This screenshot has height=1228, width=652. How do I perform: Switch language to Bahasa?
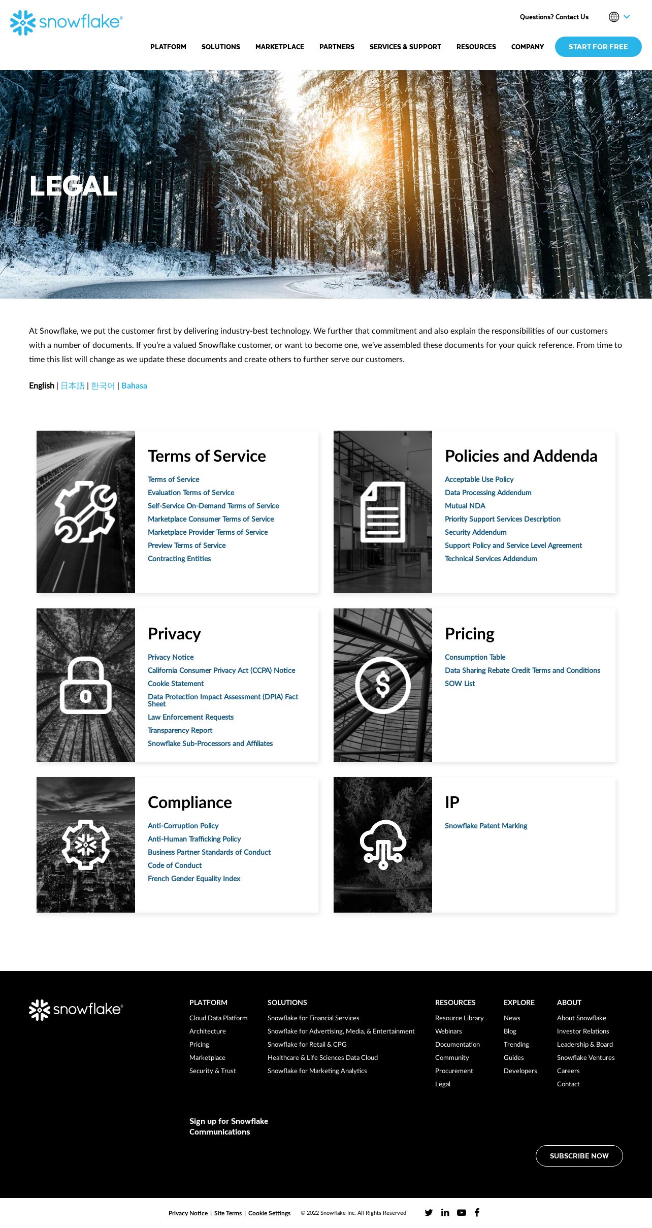(x=134, y=385)
